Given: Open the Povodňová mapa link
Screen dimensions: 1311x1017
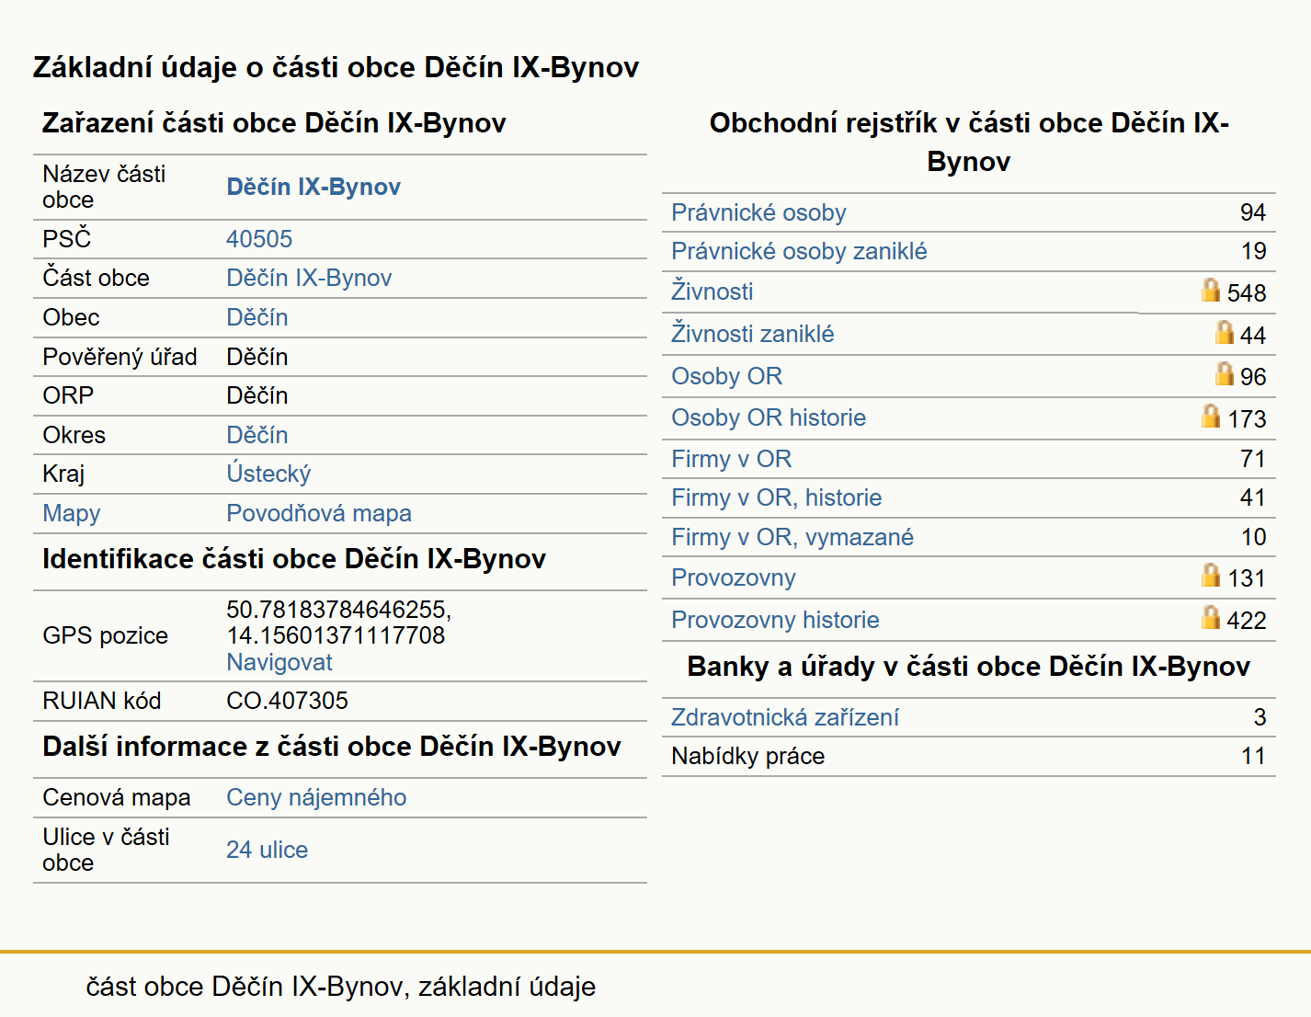Looking at the screenshot, I should point(319,513).
